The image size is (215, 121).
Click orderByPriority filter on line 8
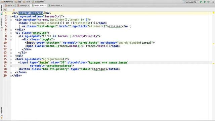coord(85,36)
